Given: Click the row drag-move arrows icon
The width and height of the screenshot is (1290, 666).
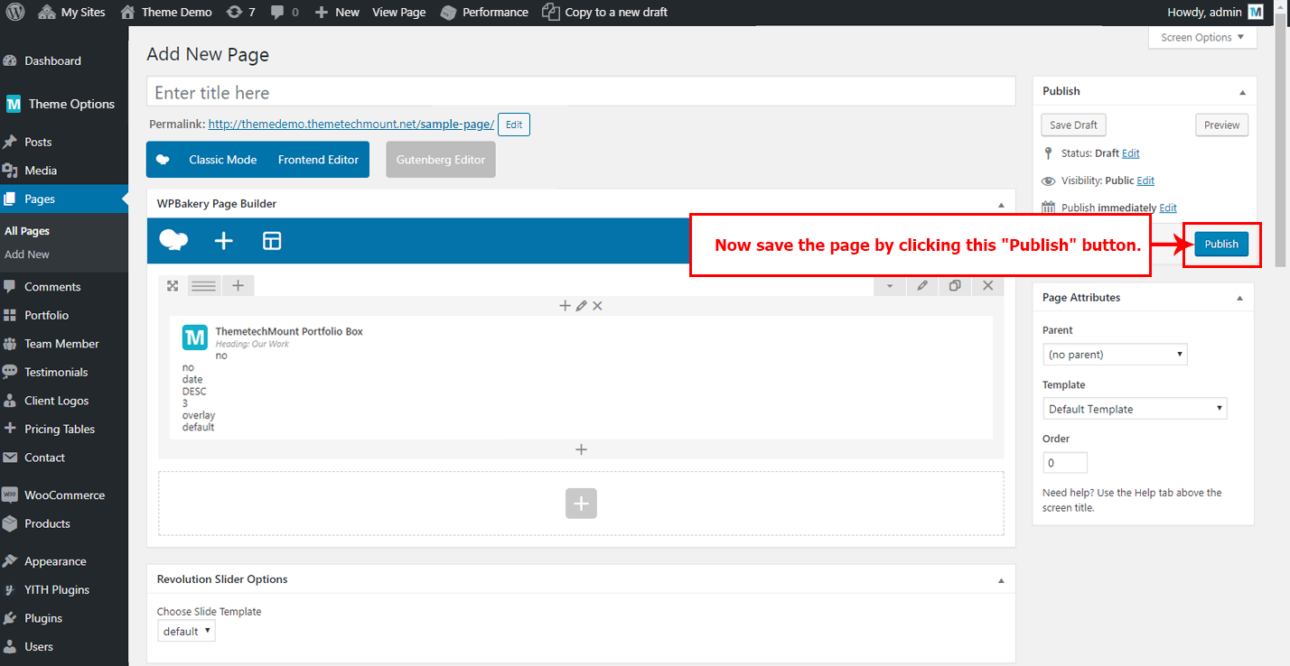Looking at the screenshot, I should click(x=173, y=285).
